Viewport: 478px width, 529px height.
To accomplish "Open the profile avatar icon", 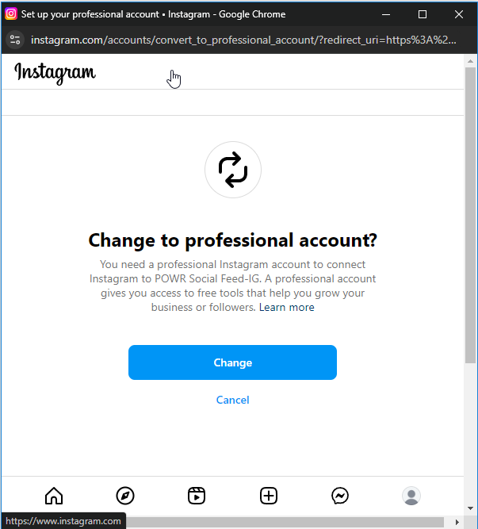I will tap(411, 496).
